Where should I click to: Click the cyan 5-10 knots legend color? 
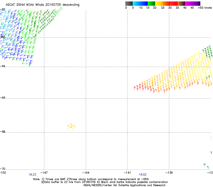(136, 3)
